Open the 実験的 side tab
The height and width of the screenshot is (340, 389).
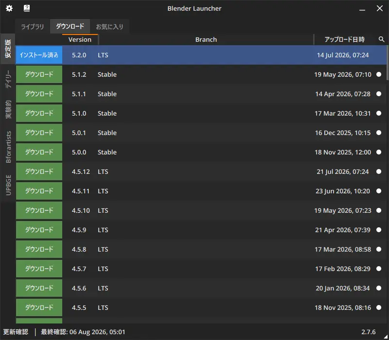[x=8, y=109]
